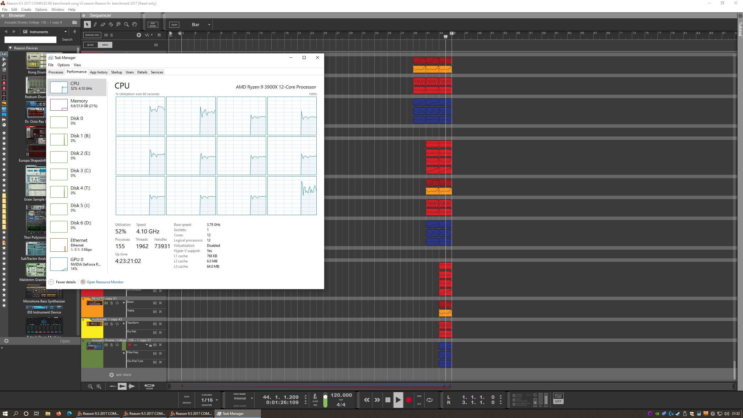Select the Razor tool in Sequencer toolbar

coord(111,25)
